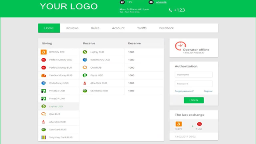Select SberBank RUB label in Giving list
The height and width of the screenshot is (144, 256).
click(58, 129)
